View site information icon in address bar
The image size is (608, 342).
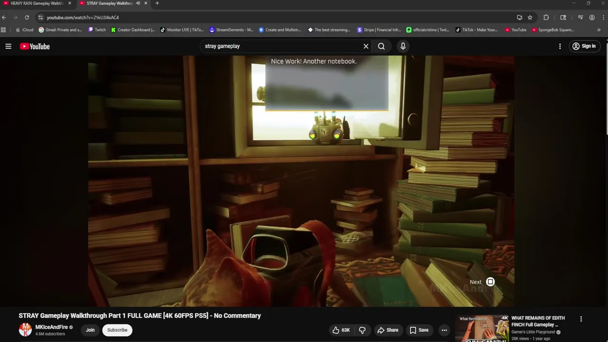pyautogui.click(x=40, y=18)
